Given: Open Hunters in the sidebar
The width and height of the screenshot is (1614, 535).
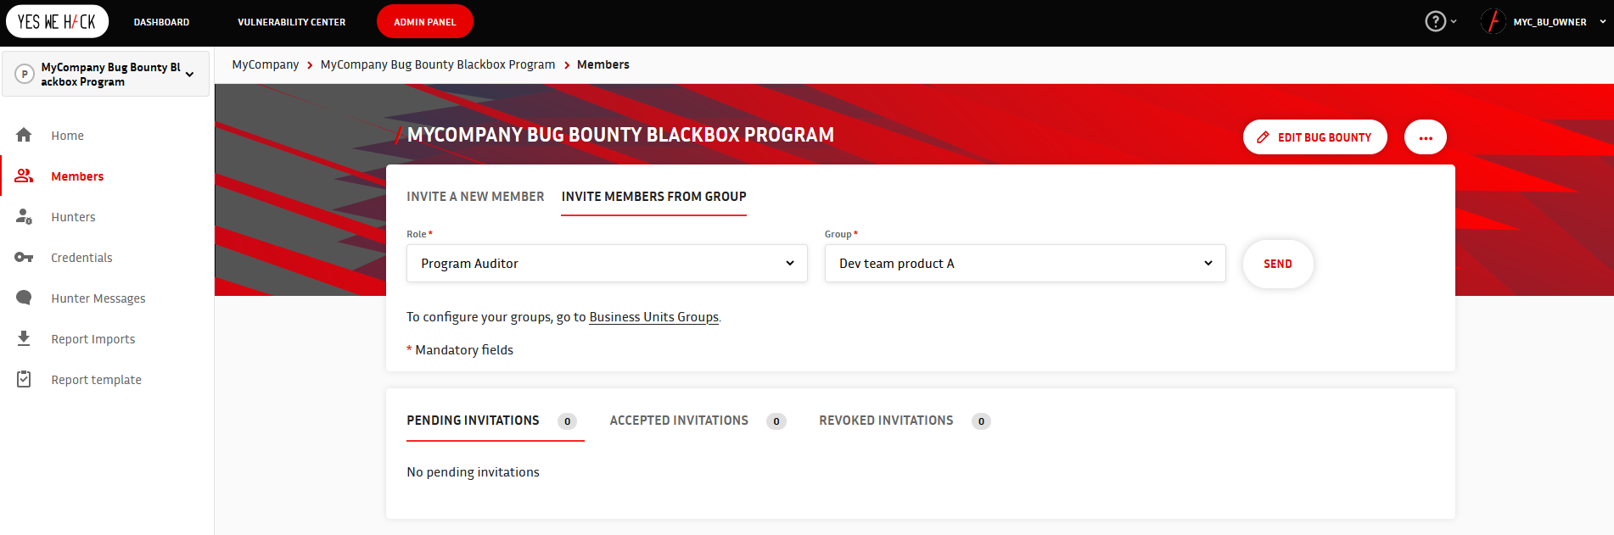Looking at the screenshot, I should click(x=73, y=217).
